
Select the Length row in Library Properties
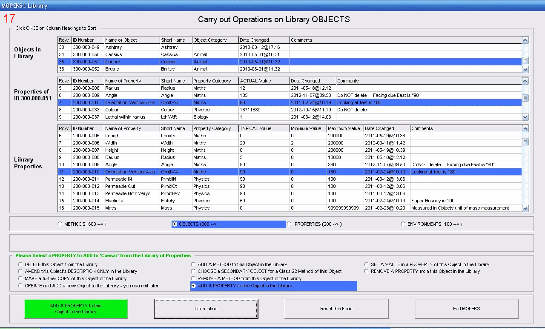pyautogui.click(x=290, y=136)
